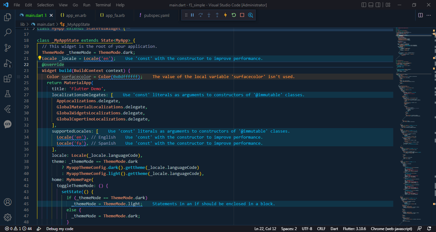Open the Terminal menu
Viewport: 436px width, 232px height.
click(103, 5)
